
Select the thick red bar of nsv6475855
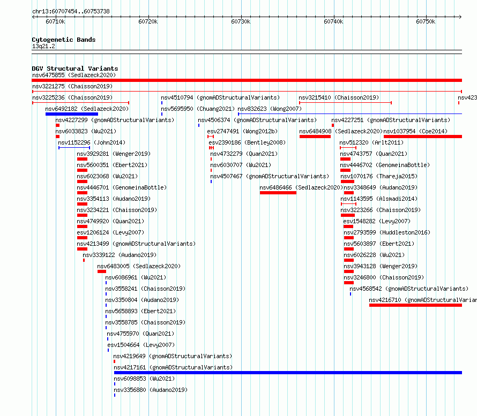tap(247, 80)
